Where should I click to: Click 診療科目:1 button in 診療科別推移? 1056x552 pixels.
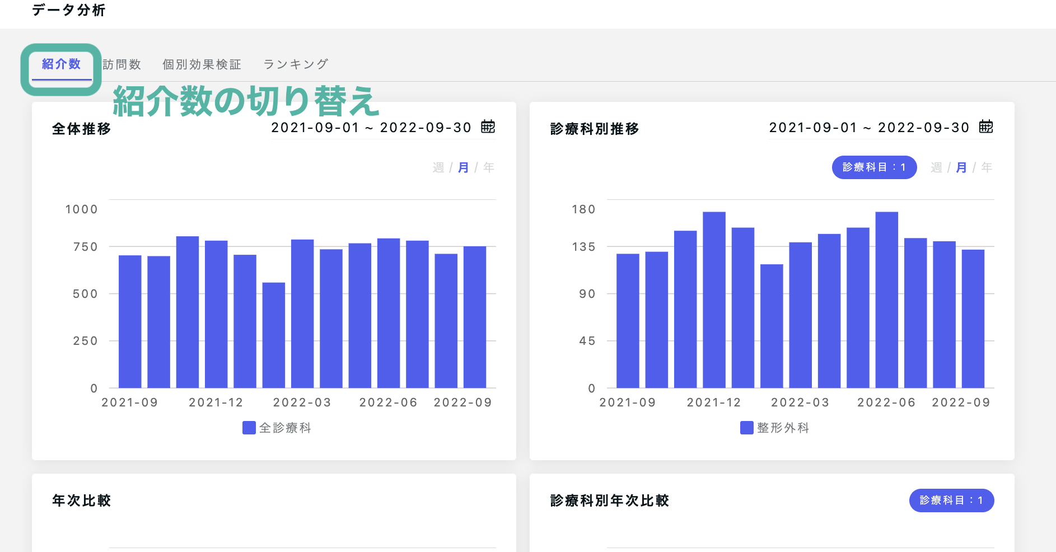tap(874, 167)
